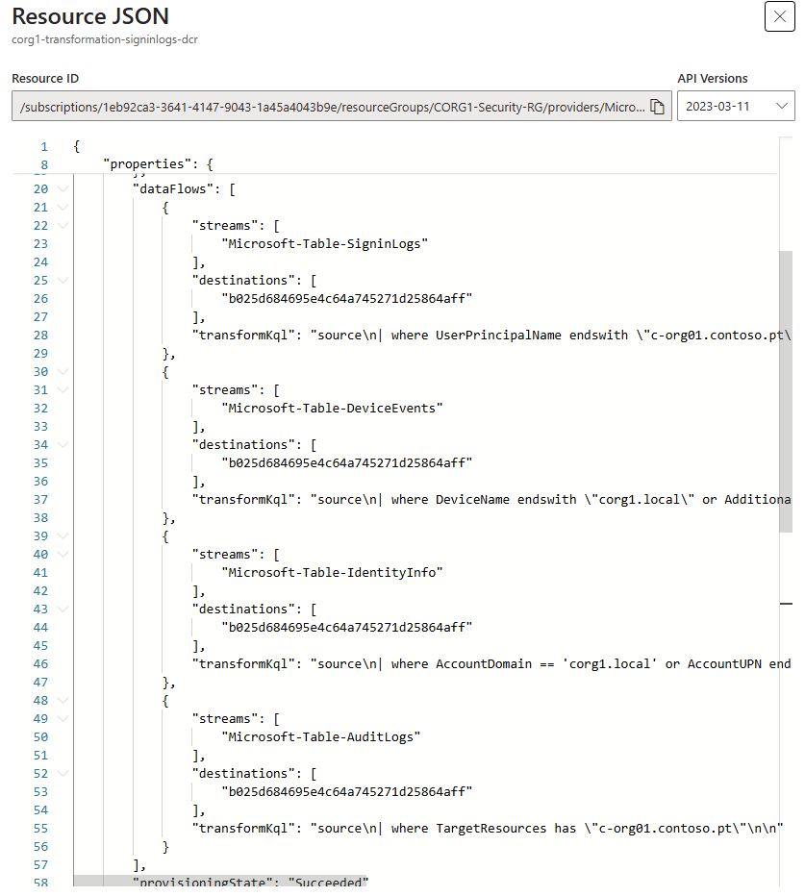Click line number 46 in the gutter
The height and width of the screenshot is (896, 805).
pyautogui.click(x=40, y=664)
